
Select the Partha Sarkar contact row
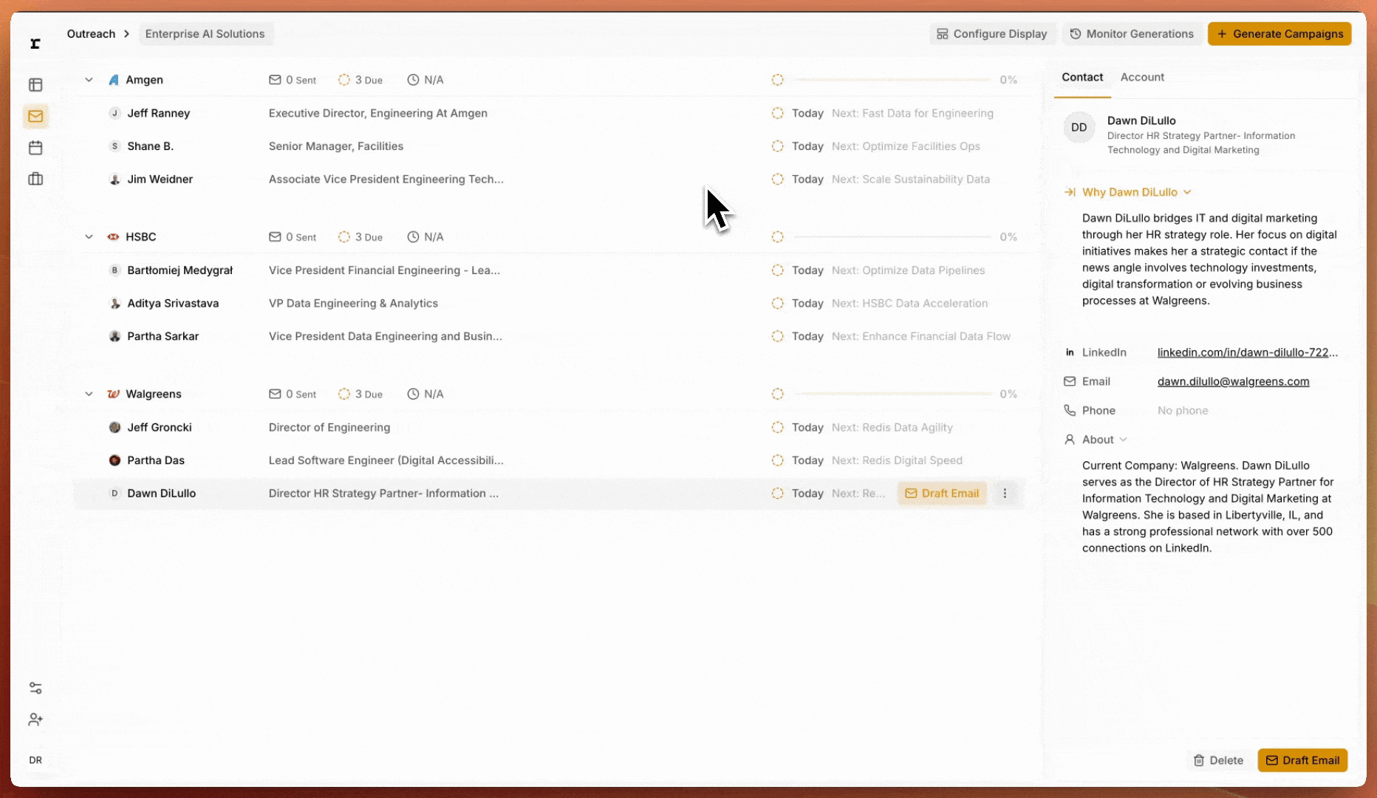[163, 336]
